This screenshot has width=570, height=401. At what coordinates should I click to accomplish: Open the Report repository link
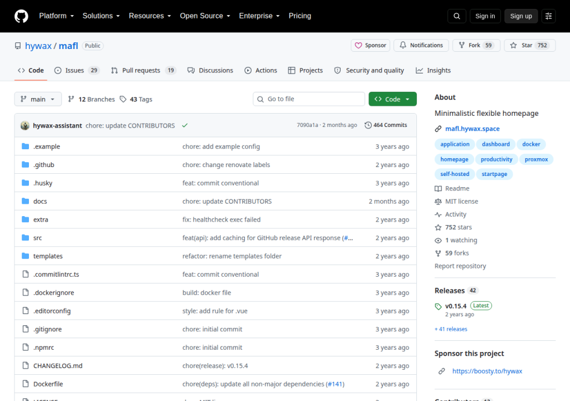460,266
